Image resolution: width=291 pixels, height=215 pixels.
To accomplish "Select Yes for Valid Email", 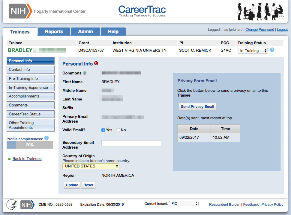I will pos(103,130).
